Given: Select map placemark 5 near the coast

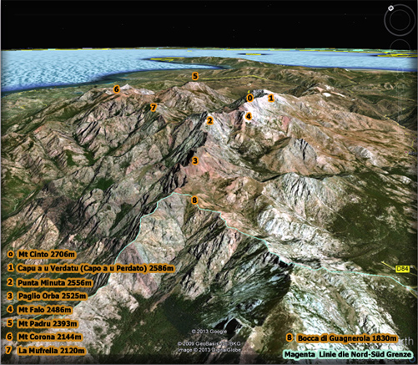Looking at the screenshot, I should click(x=195, y=76).
